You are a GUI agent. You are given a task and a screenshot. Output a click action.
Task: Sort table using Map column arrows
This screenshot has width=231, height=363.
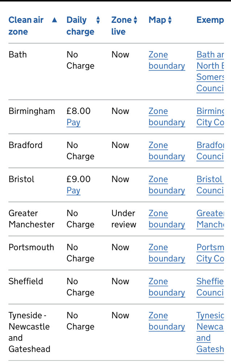coord(170,20)
